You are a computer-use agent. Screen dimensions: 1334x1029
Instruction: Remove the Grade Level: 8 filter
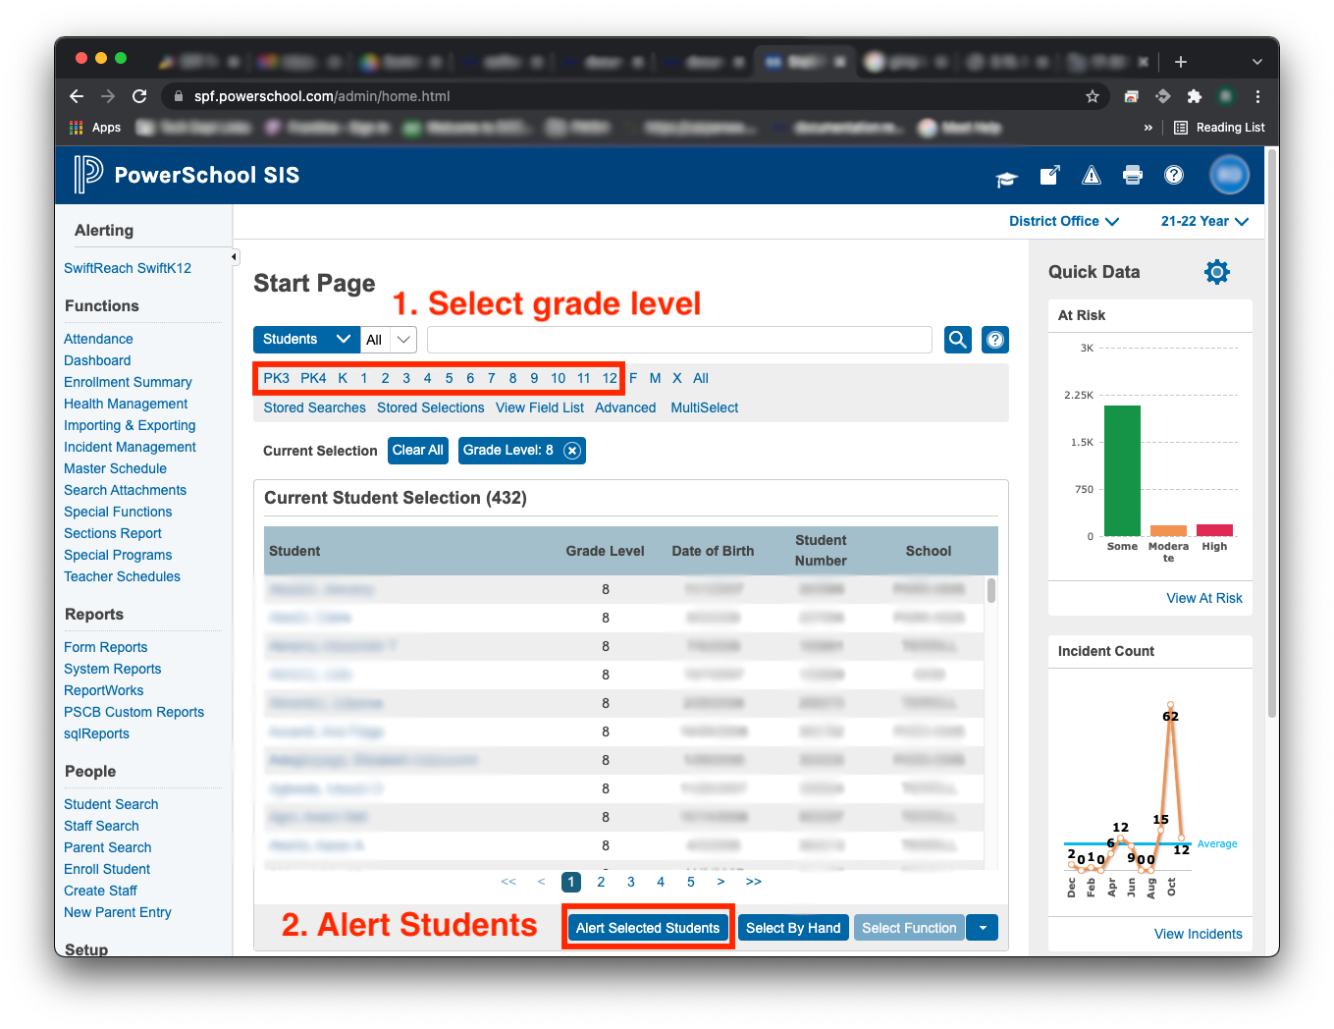[572, 451]
